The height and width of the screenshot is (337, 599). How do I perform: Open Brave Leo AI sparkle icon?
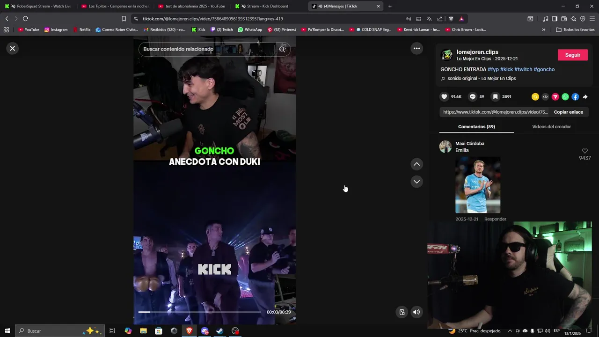pos(573,19)
